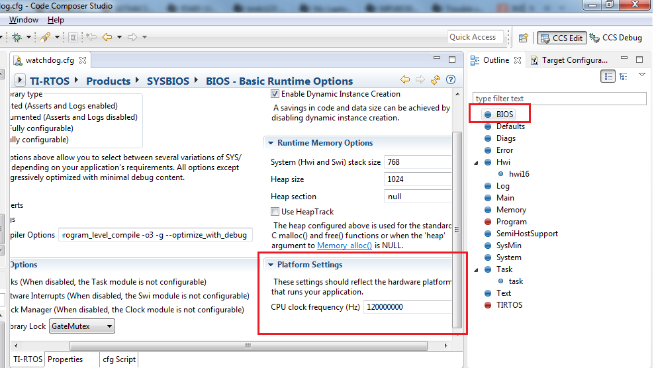Click the editor refresh icon
Viewport: 654px width, 368px height.
pyautogui.click(x=436, y=79)
